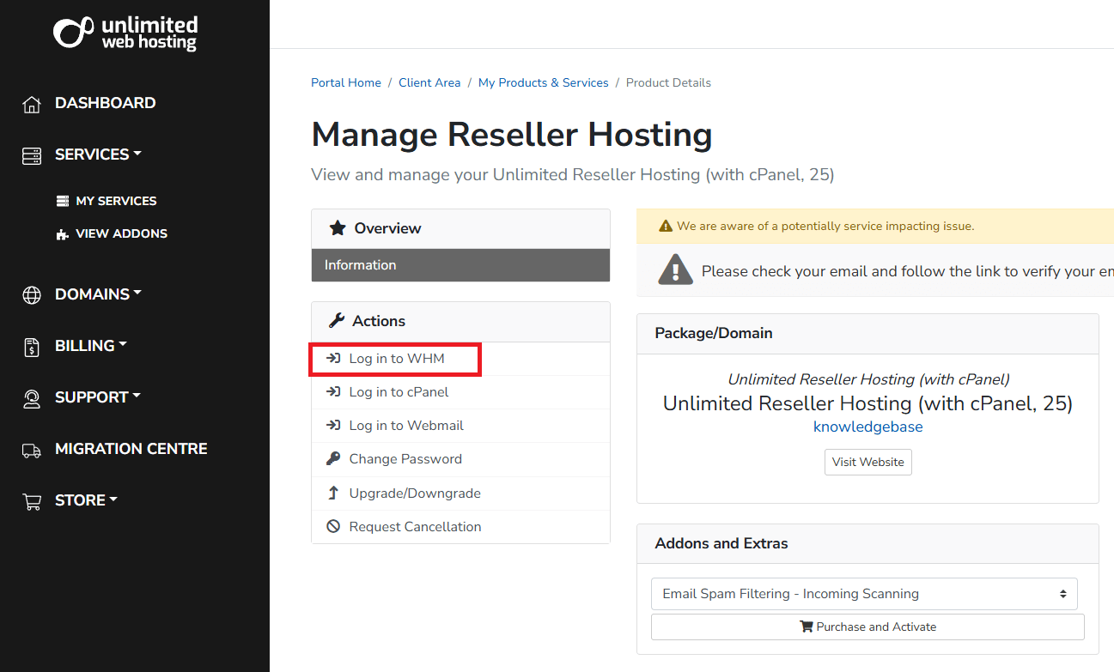Open MIGRATION CENTRE in the sidebar
This screenshot has height=672, width=1114.
click(x=131, y=448)
